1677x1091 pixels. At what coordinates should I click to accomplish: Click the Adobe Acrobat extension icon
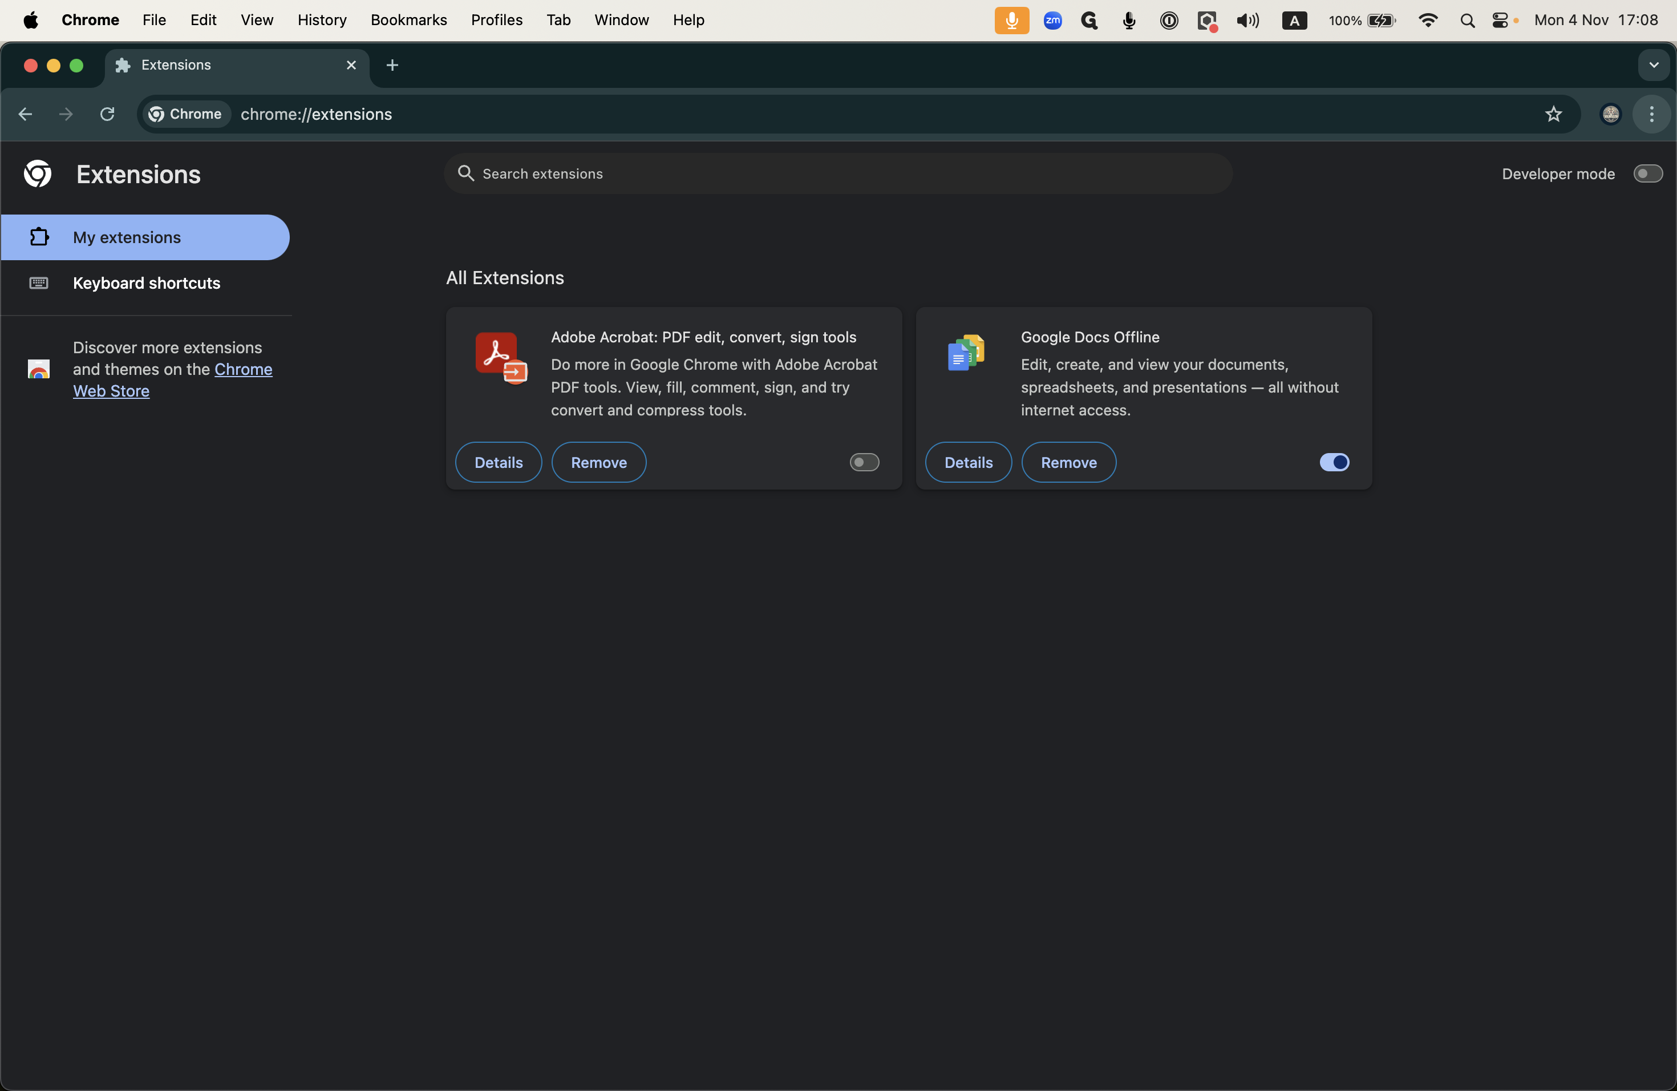coord(500,357)
